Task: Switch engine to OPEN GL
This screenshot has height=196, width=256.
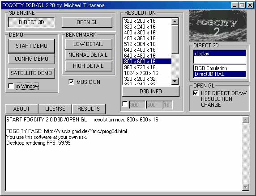Action: [87, 22]
